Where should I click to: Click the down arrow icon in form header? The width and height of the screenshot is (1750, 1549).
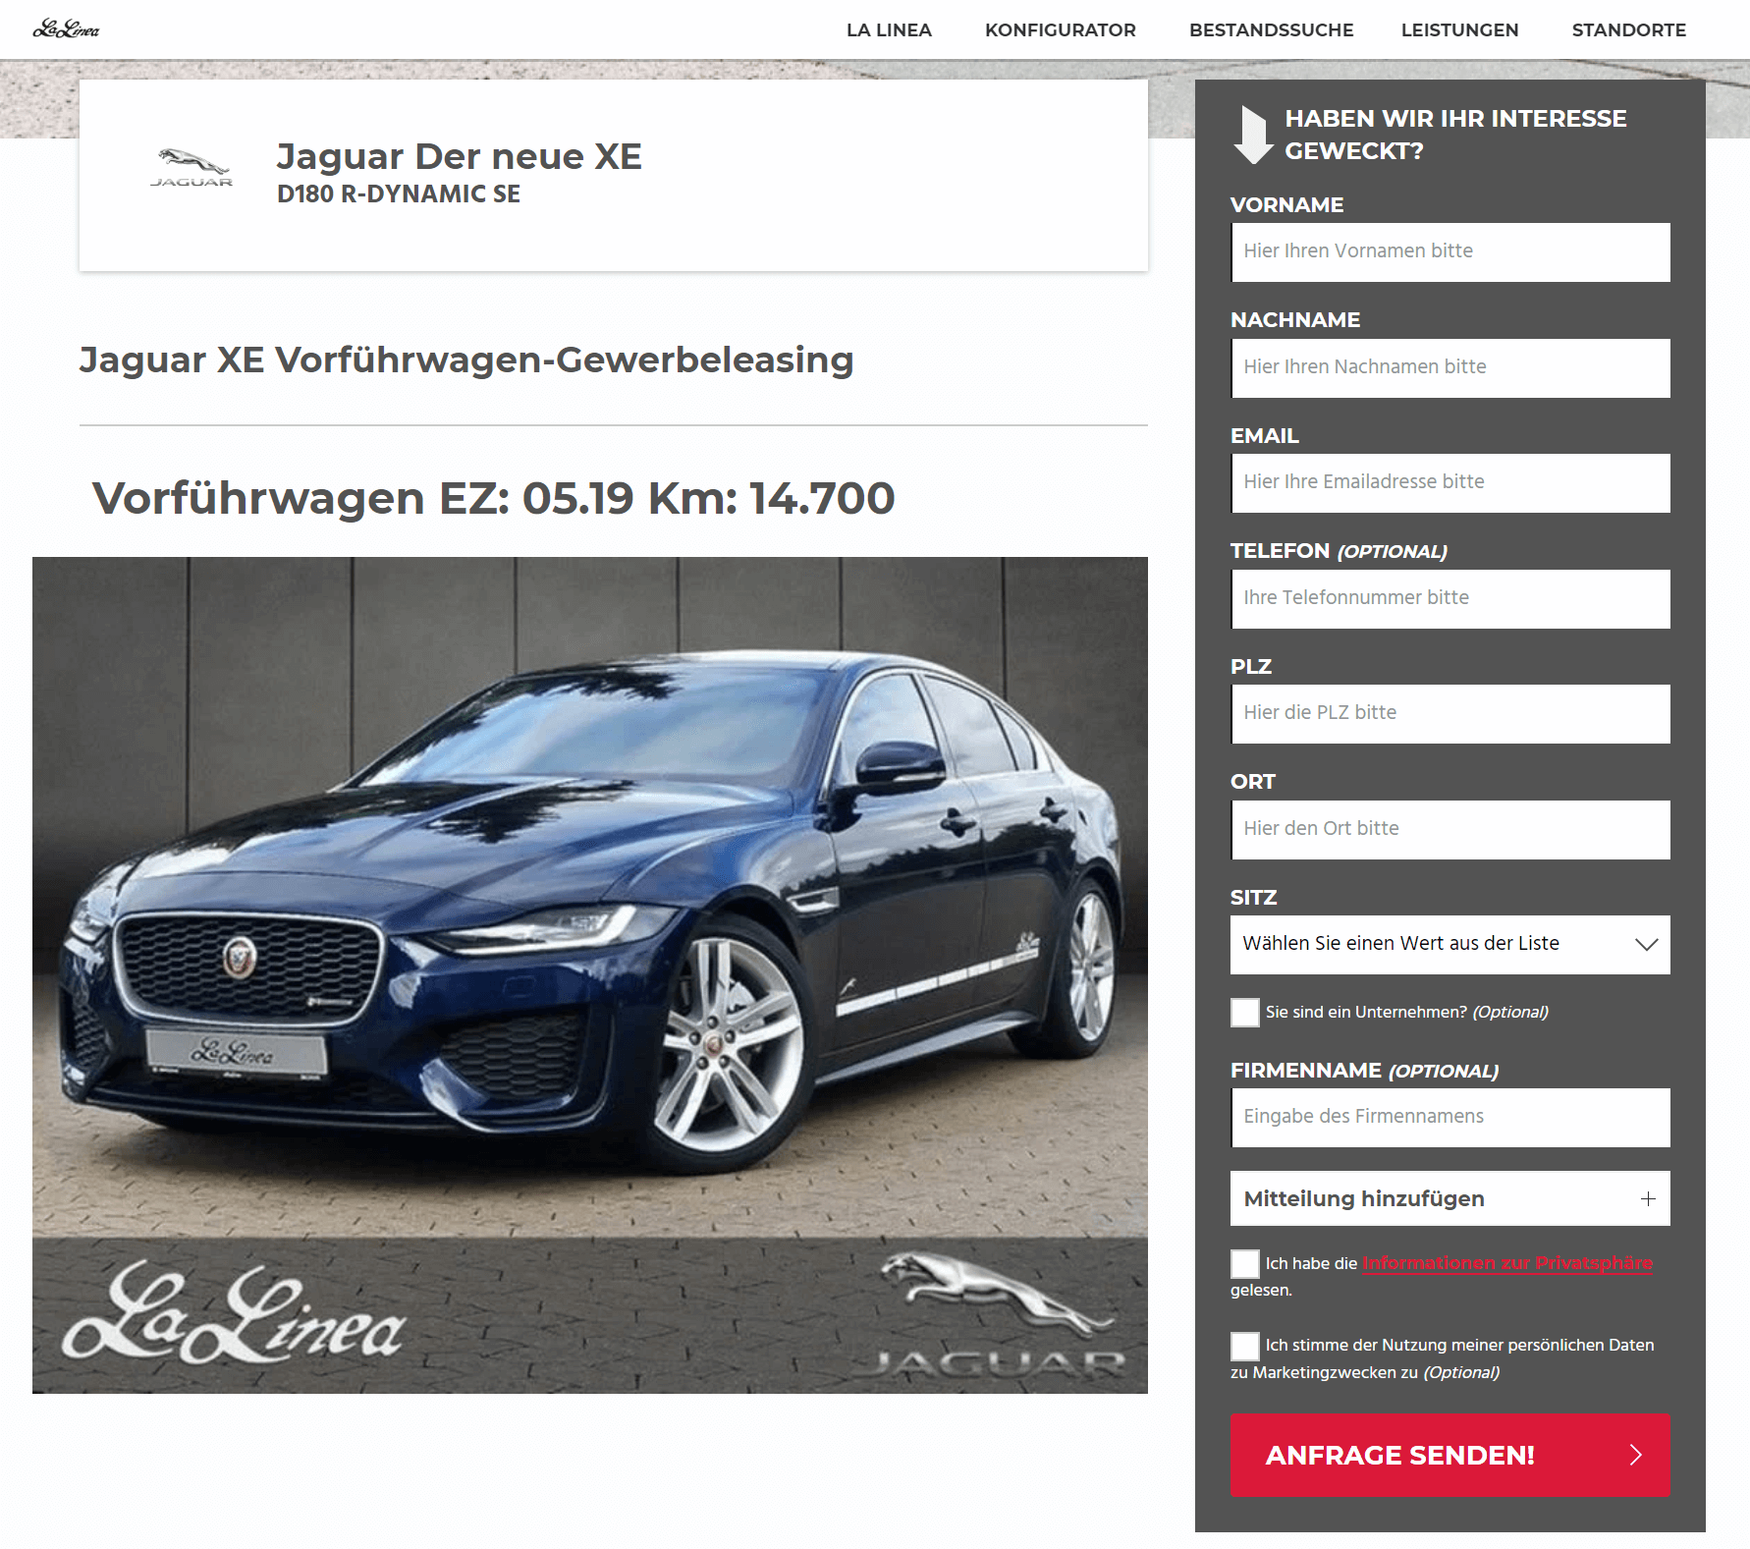click(x=1253, y=135)
